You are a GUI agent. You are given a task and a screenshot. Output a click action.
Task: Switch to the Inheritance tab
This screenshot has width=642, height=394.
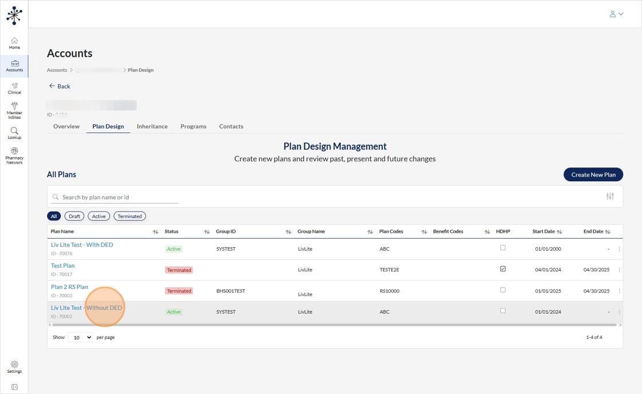pos(152,126)
